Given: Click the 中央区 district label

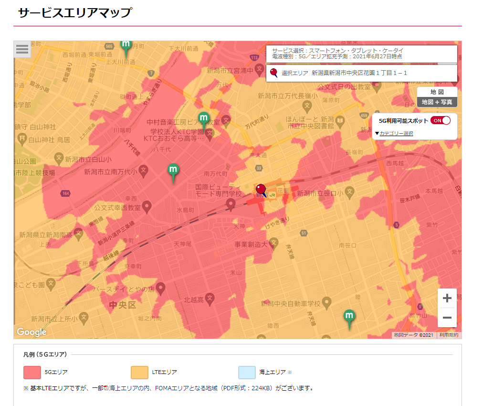Looking at the screenshot, I should [x=122, y=305].
